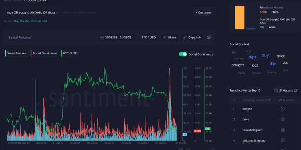The image size is (301, 150).
Task: Click the Compare button
Action: tap(203, 13)
